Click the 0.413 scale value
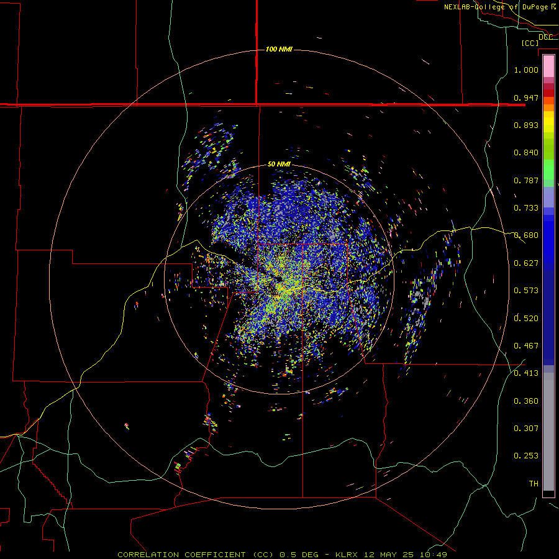The height and width of the screenshot is (559, 559). point(526,373)
